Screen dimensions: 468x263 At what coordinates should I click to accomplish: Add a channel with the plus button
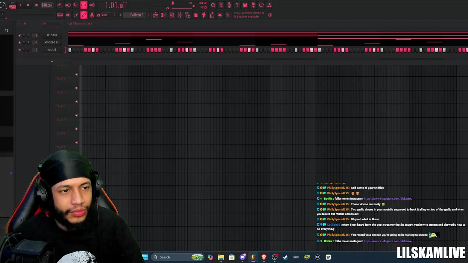52,62
